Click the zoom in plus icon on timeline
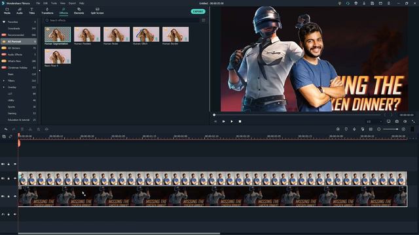The width and height of the screenshot is (419, 235). tap(403, 129)
